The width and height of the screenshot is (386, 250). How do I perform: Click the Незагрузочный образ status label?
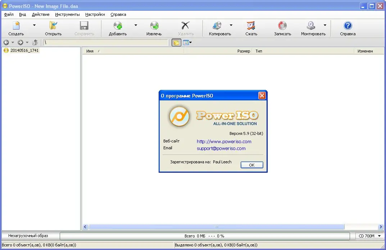click(x=28, y=236)
